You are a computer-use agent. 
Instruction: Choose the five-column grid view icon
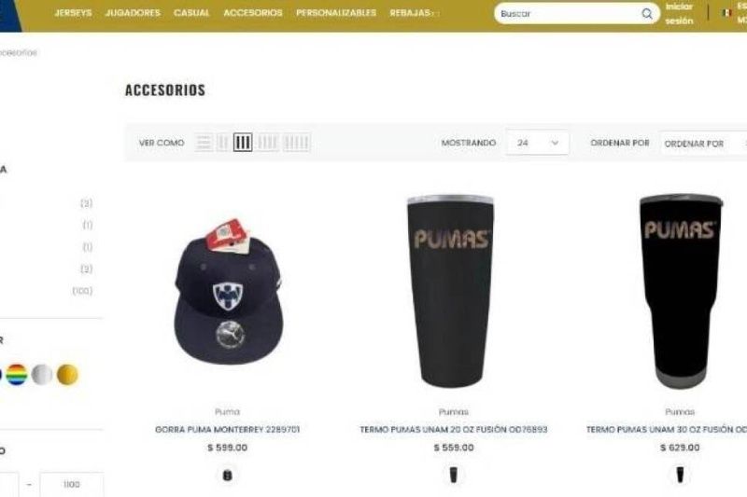coord(296,143)
